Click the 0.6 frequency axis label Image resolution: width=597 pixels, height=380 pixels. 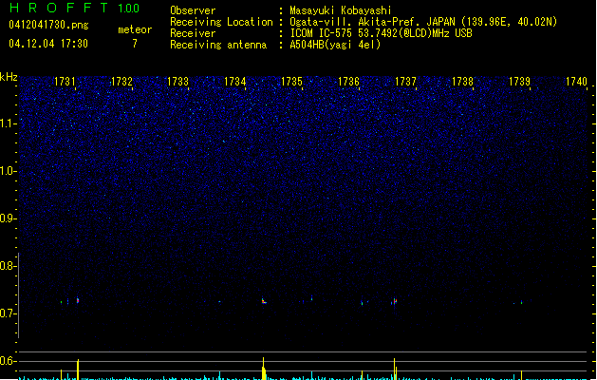tap(8, 361)
